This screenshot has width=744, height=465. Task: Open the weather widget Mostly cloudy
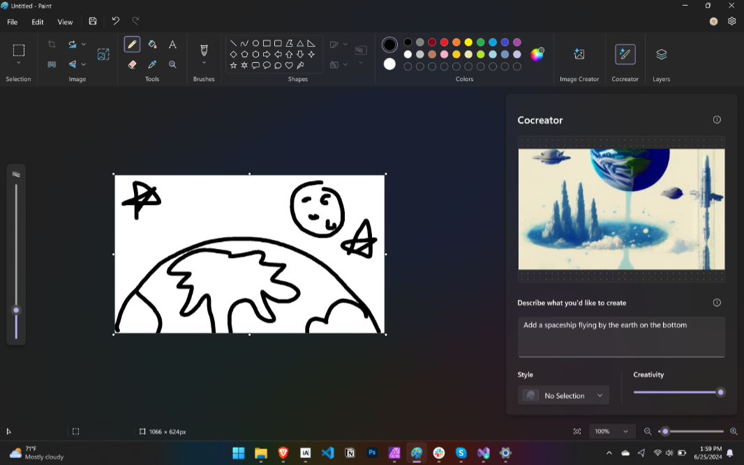(36, 453)
